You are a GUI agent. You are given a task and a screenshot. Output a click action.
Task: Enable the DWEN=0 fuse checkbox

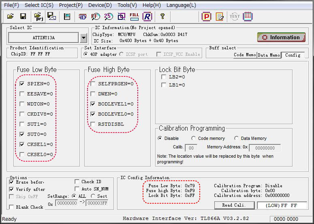pos(93,94)
